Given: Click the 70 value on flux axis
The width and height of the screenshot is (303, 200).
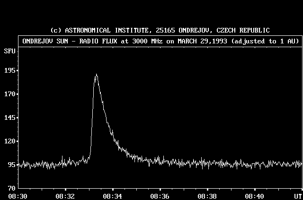Looking at the screenshot, I should (11, 188).
